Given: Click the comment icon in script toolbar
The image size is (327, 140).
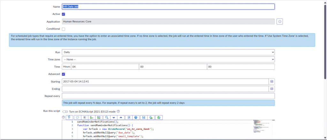Looking at the screenshot, I should pyautogui.click(x=78, y=117).
